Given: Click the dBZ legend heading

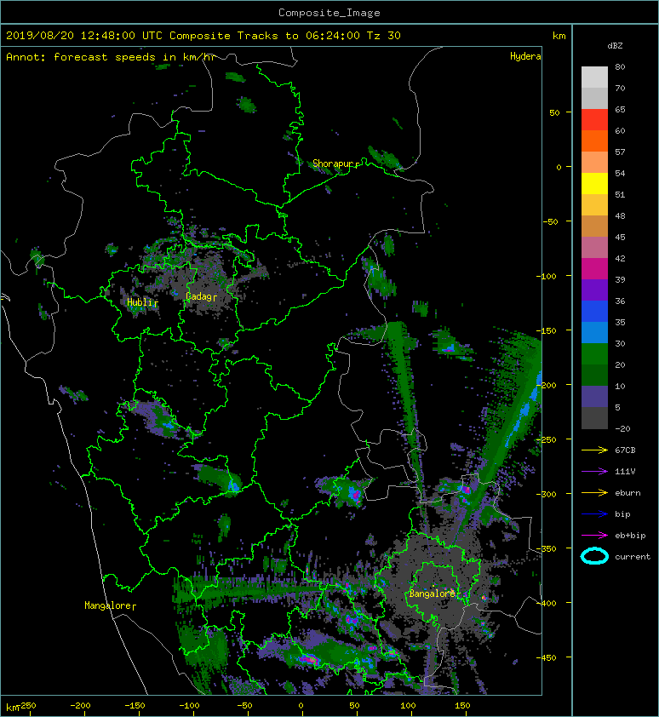Looking at the screenshot, I should tap(615, 46).
